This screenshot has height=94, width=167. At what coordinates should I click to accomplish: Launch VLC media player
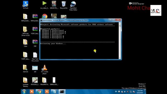click(x=45, y=69)
